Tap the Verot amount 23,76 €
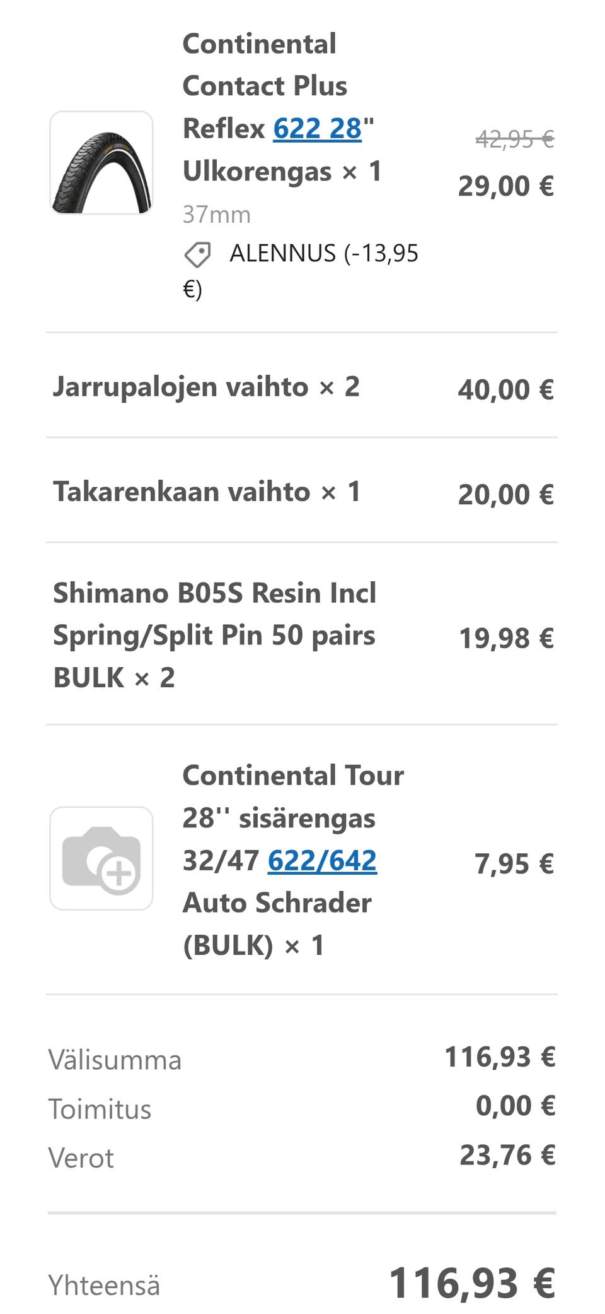Viewport: 605px width, 1314px height. [x=507, y=1156]
